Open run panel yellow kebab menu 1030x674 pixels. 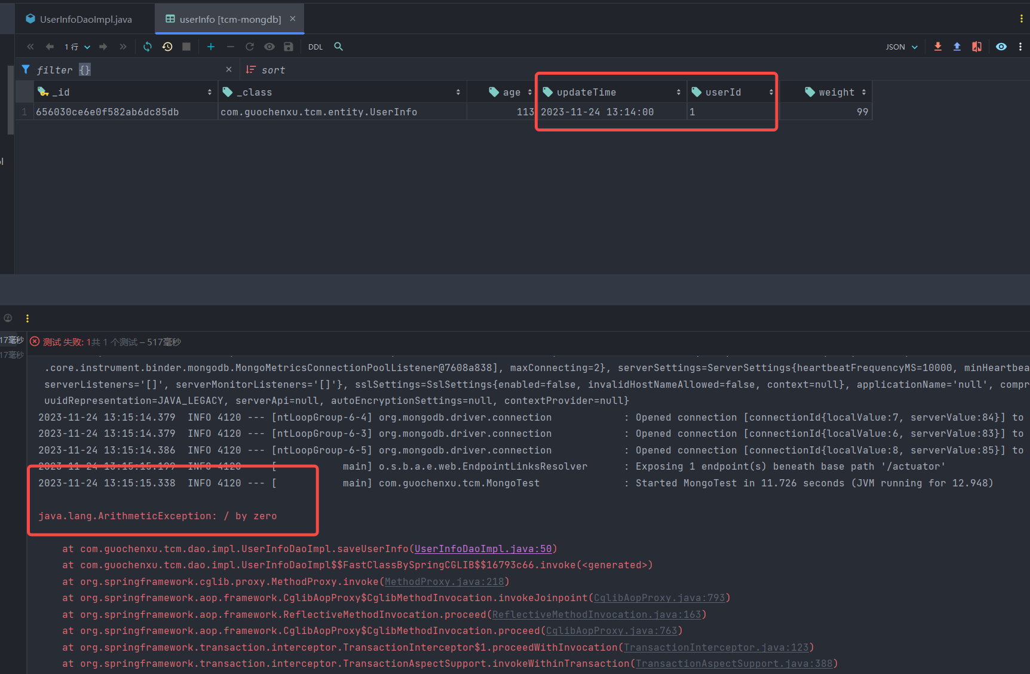pos(27,318)
